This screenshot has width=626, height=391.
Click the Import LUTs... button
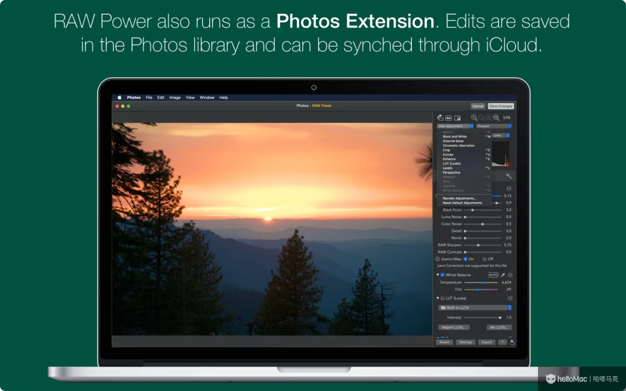coord(454,327)
